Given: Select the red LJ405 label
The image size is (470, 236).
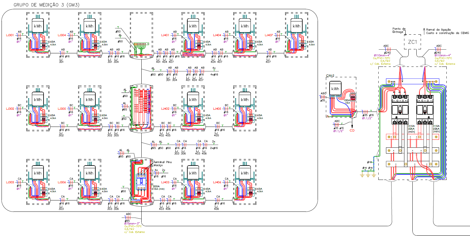Looking at the screenshot, I should [x=217, y=109].
